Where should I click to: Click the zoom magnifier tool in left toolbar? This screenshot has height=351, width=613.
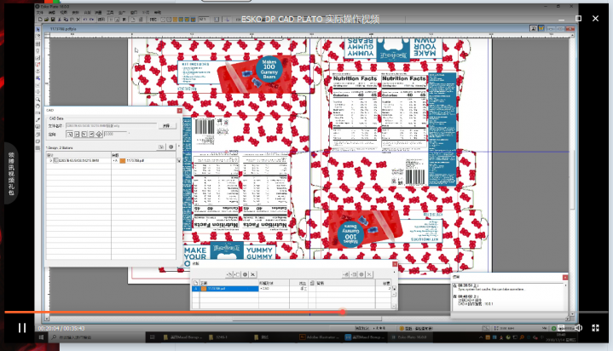pos(39,101)
